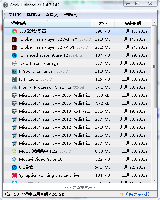Click the Adobe Flash Player 32 ActiveX icon
This screenshot has height=200, width=160.
coord(14,39)
